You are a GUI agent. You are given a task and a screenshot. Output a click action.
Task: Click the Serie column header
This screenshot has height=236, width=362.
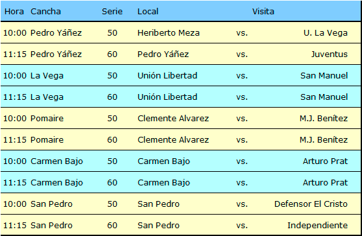[x=112, y=11]
